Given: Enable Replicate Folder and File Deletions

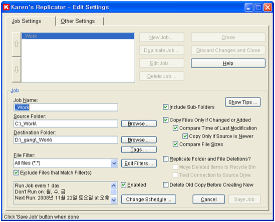Looking at the screenshot, I should click(166, 159).
